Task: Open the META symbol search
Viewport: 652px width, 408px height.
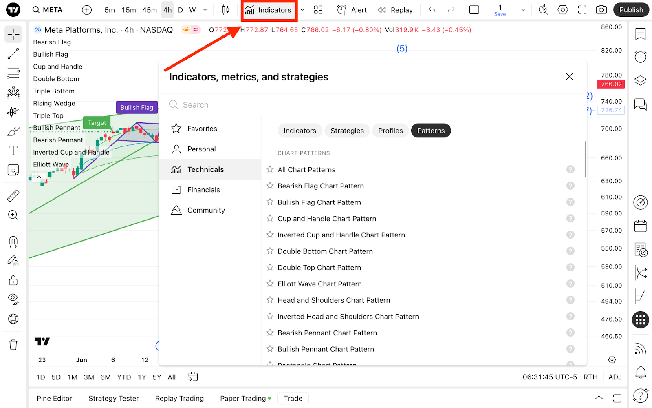Action: 48,10
